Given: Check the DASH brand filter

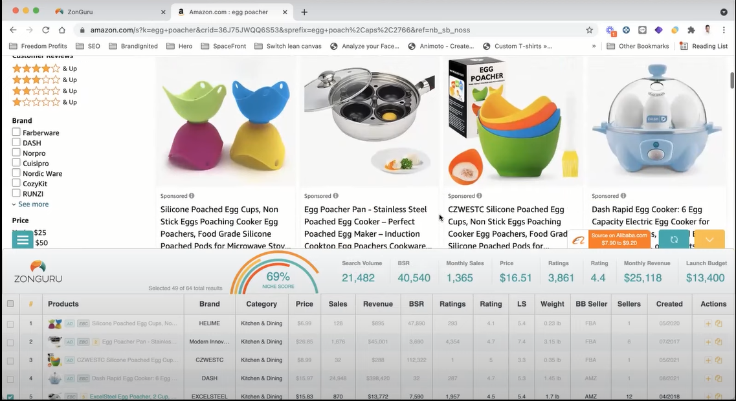Looking at the screenshot, I should click(x=16, y=142).
